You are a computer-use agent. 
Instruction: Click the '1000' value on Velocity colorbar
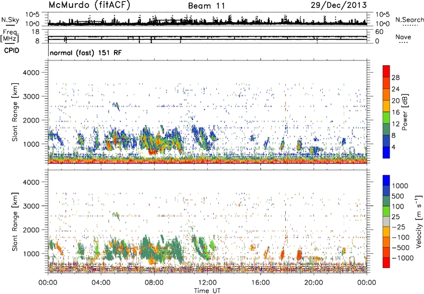click(400, 186)
